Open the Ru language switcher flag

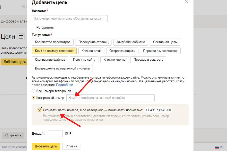coord(217,147)
